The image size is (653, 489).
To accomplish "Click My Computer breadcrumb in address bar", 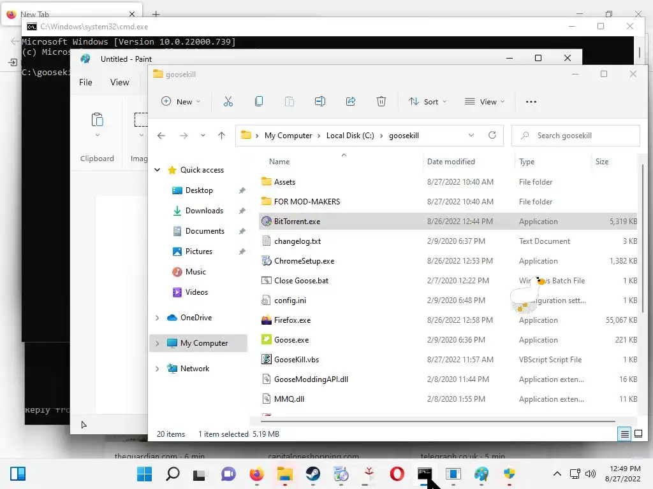I will coord(288,136).
